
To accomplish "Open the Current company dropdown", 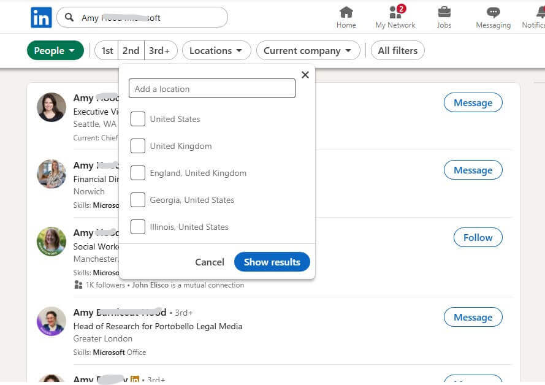I will point(308,50).
